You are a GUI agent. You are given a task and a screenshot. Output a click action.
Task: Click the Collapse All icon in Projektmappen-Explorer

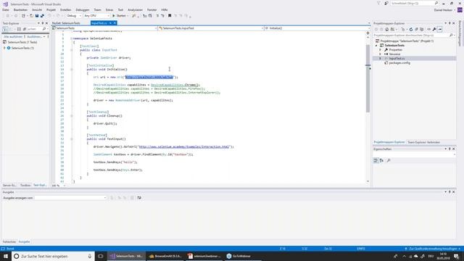click(416, 29)
